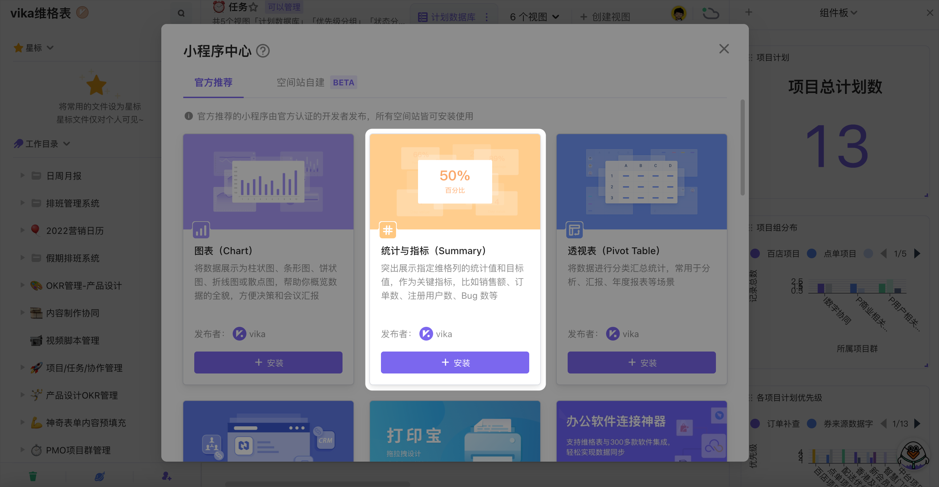939x487 pixels.
Task: Click the next arrow on 1/13 pagination
Action: coord(918,423)
